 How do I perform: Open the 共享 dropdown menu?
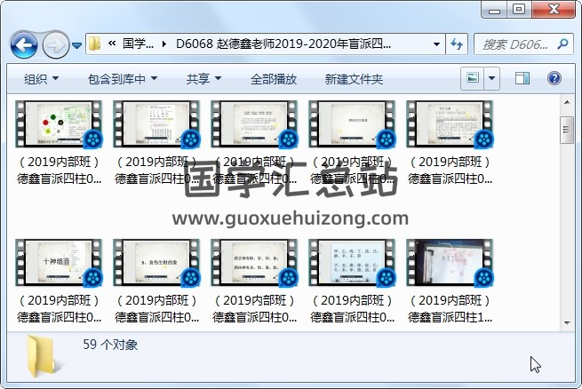[203, 79]
